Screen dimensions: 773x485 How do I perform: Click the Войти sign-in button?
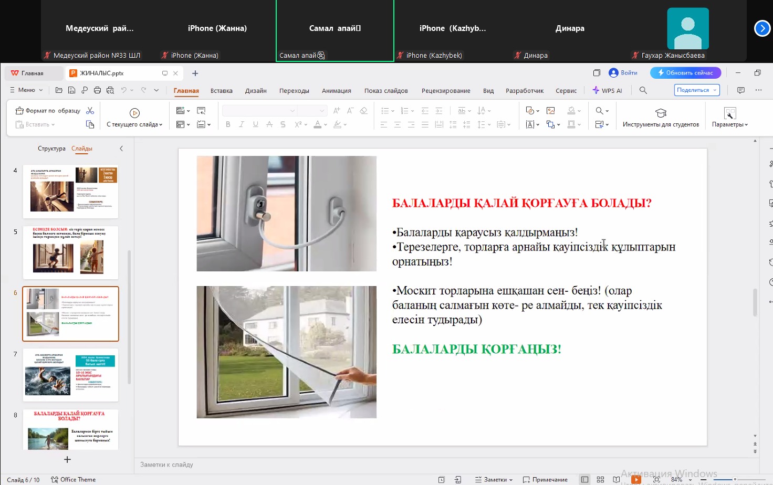pyautogui.click(x=623, y=73)
